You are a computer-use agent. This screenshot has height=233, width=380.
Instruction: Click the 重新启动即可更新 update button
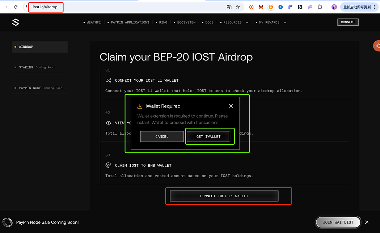pos(357,7)
